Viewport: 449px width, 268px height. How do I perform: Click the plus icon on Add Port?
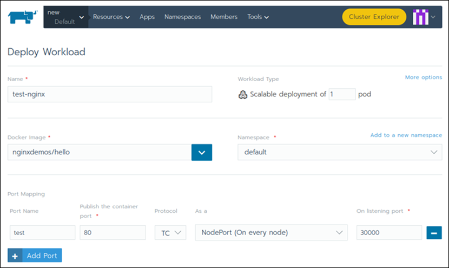click(x=15, y=255)
